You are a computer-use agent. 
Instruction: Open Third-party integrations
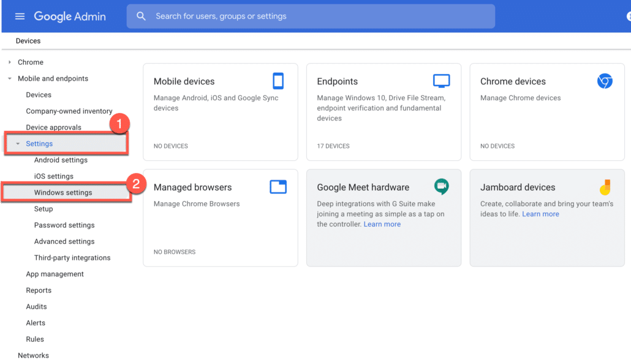pyautogui.click(x=72, y=258)
